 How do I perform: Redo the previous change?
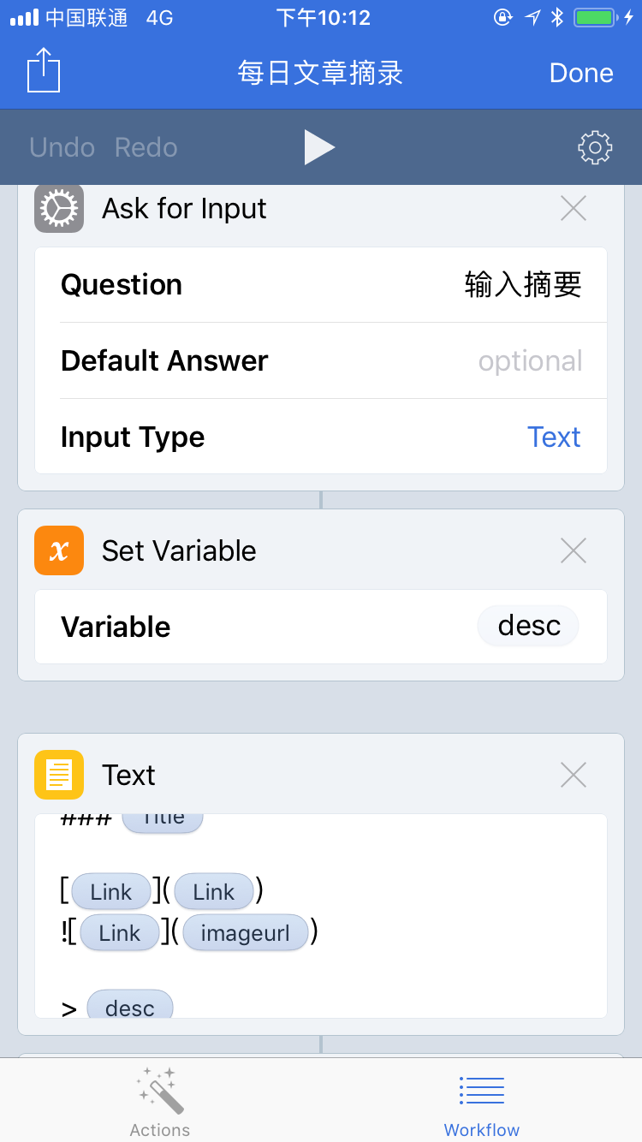pyautogui.click(x=146, y=147)
